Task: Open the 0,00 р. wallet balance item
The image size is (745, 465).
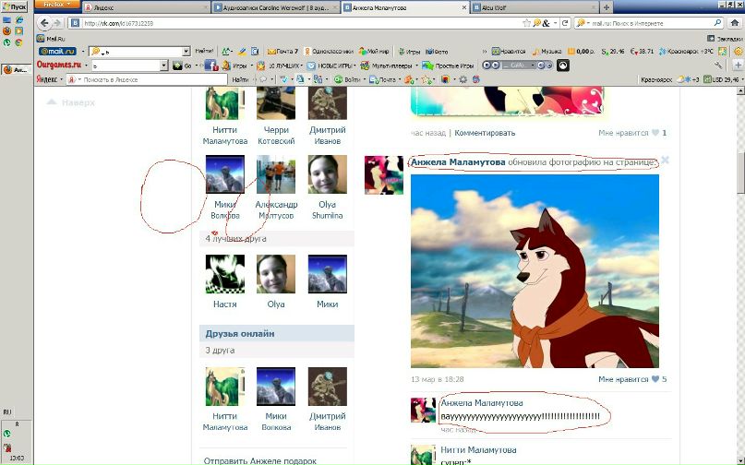Action: (581, 52)
